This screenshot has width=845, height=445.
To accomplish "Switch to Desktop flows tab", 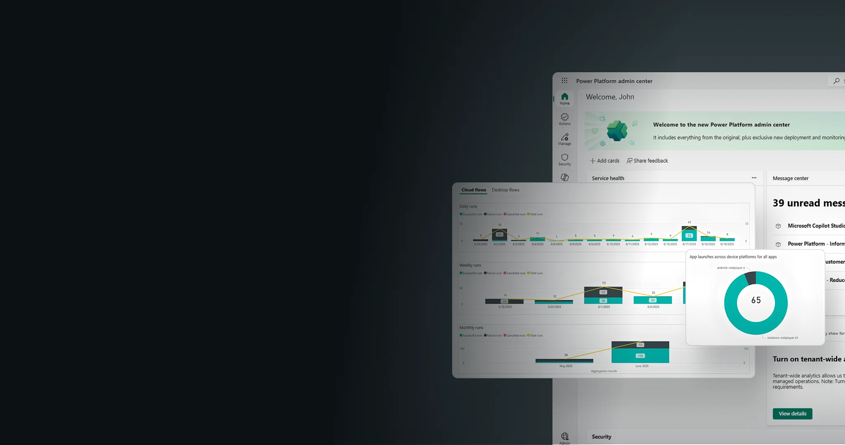I will click(x=505, y=190).
